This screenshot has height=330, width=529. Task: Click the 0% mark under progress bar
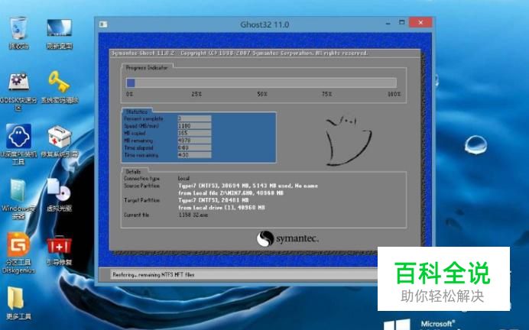pyautogui.click(x=129, y=94)
